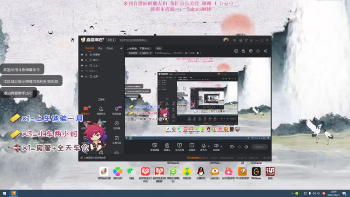
Task: Toggle the unlock icon above preview
Action: tap(243, 51)
